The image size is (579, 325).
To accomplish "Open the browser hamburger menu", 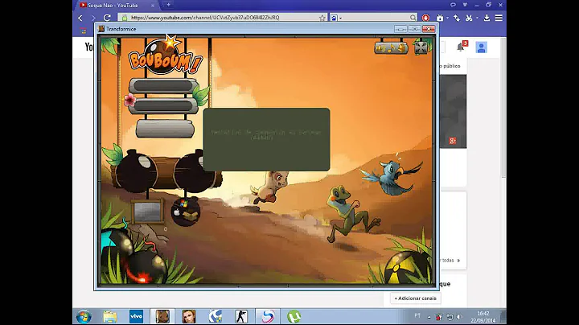I will 499,18.
